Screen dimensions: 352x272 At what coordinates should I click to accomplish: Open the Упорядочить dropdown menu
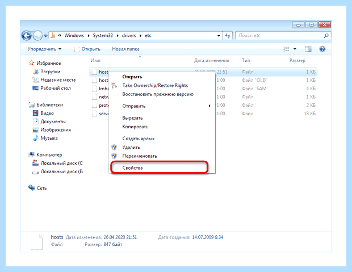tap(44, 49)
